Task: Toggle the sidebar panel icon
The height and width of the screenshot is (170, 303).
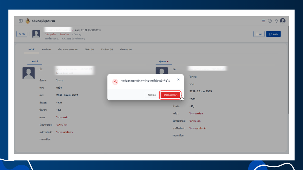Action: [x=21, y=21]
